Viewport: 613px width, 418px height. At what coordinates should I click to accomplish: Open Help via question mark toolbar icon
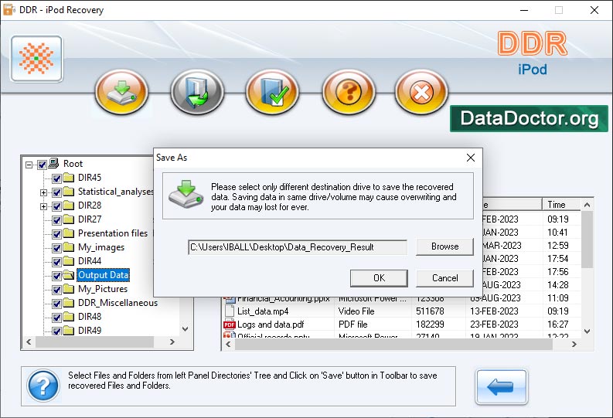349,92
